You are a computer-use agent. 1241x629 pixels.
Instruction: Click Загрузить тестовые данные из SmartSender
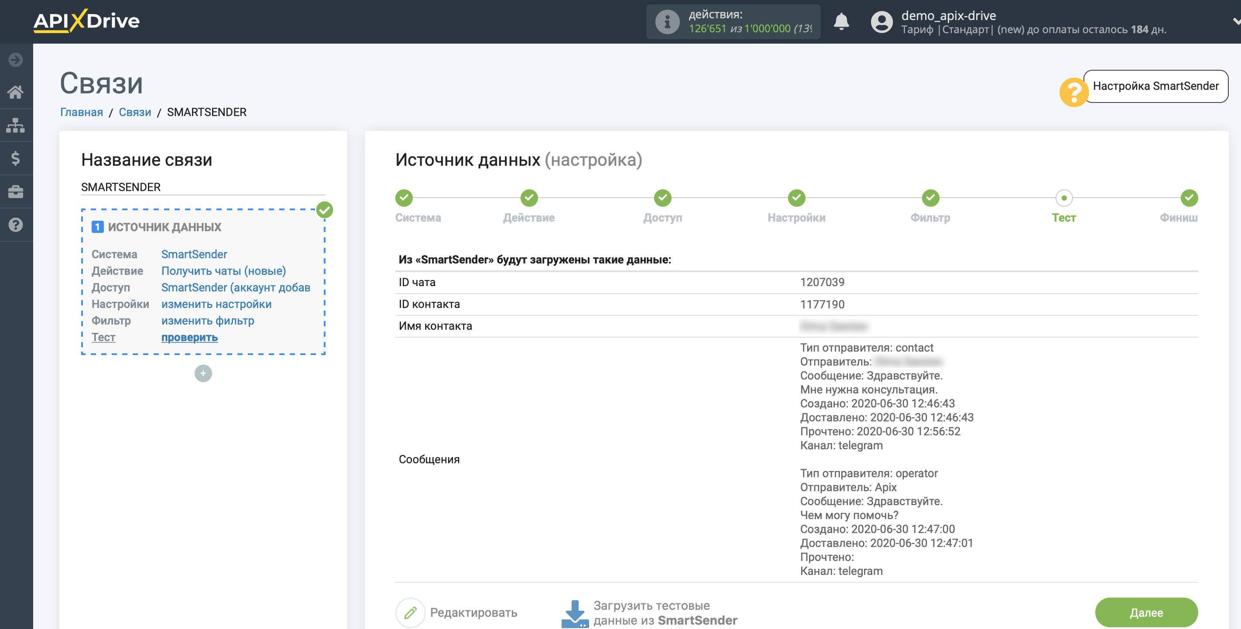coord(665,612)
